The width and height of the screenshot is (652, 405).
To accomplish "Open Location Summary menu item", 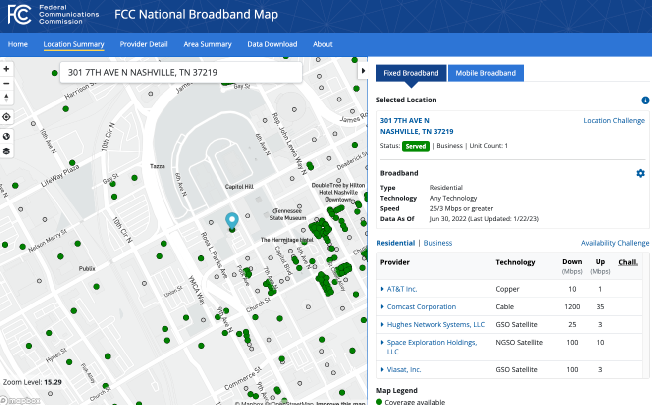I will coord(74,44).
